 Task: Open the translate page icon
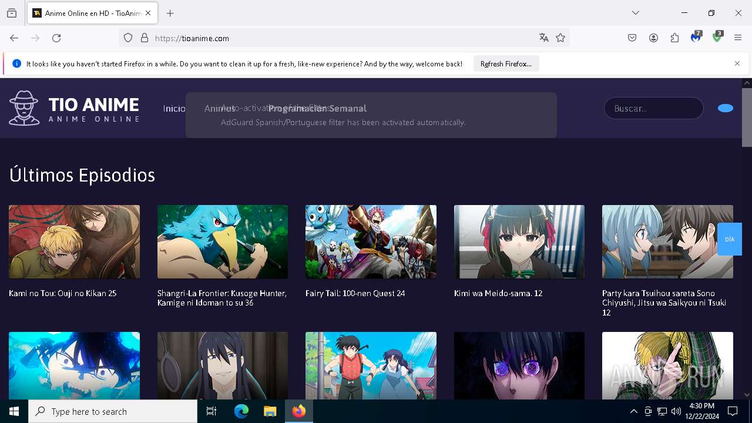pyautogui.click(x=544, y=38)
